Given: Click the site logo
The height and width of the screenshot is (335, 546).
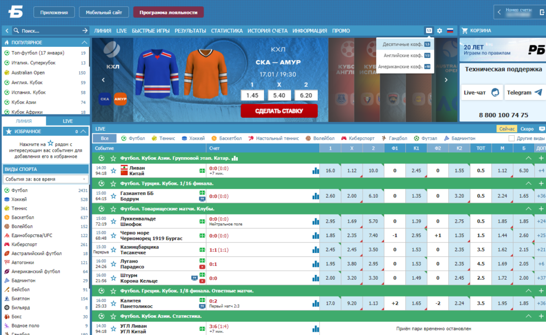Looking at the screenshot, I should [x=15, y=12].
